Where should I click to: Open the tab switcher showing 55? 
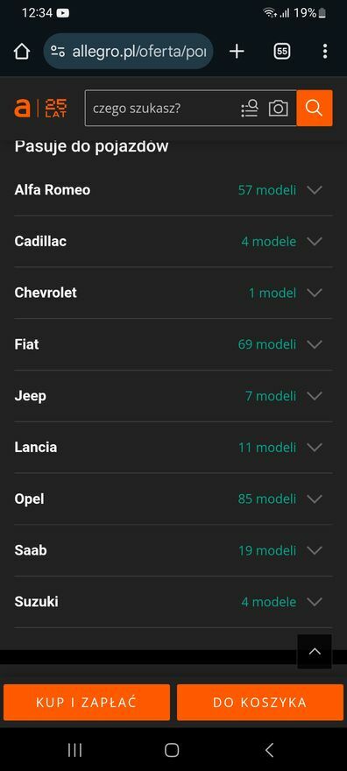tap(282, 51)
